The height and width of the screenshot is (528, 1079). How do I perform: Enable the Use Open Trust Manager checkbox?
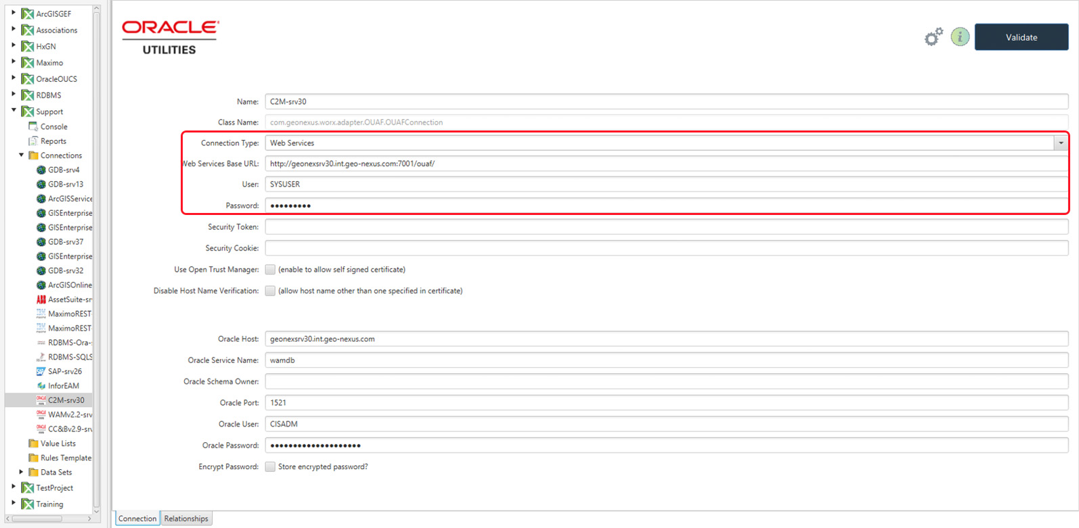[270, 270]
